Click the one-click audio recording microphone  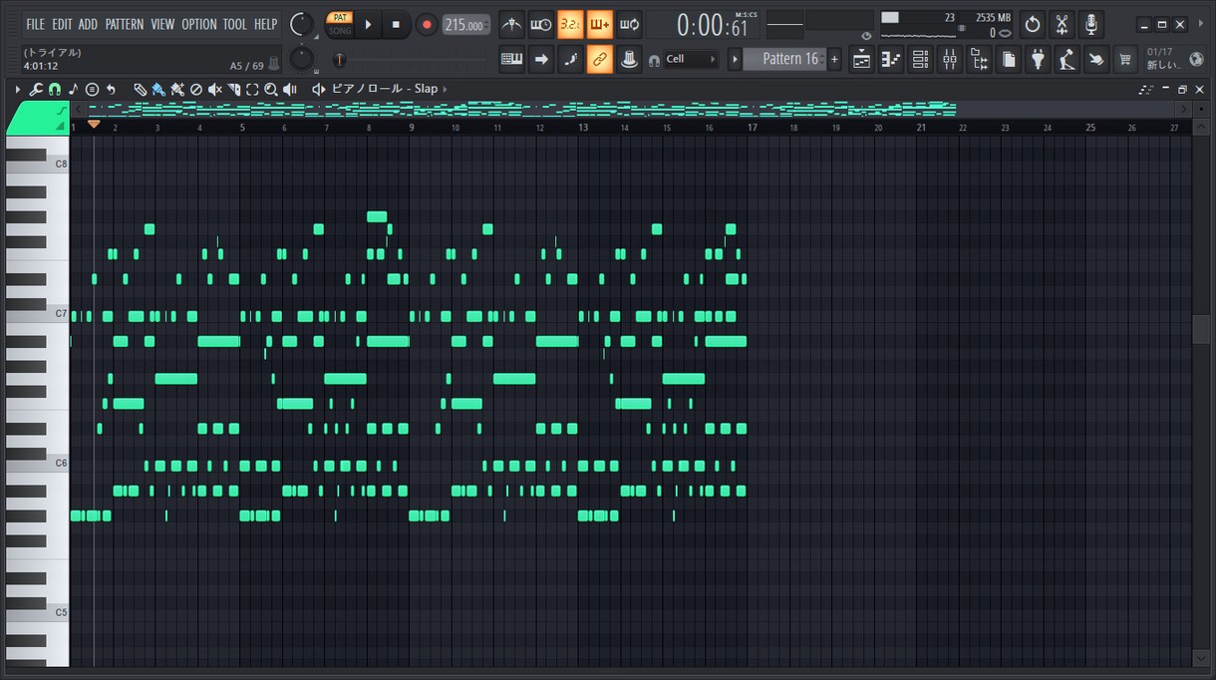pos(1091,24)
